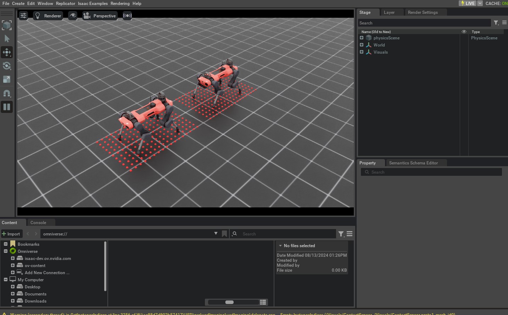
Task: Expand the Visuals prim tree item
Action: [362, 52]
